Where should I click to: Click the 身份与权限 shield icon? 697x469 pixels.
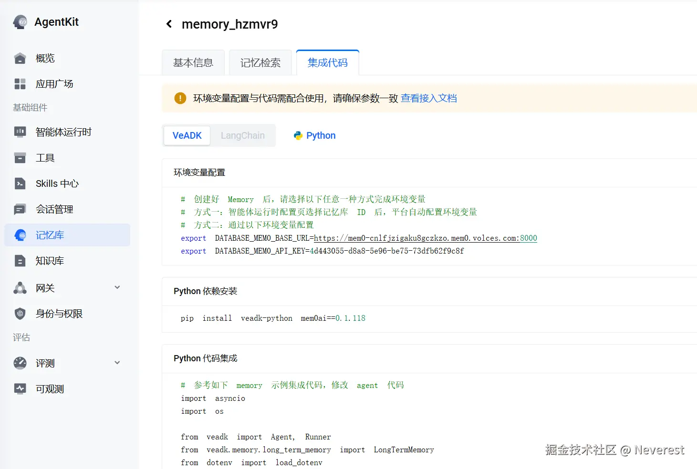point(20,314)
